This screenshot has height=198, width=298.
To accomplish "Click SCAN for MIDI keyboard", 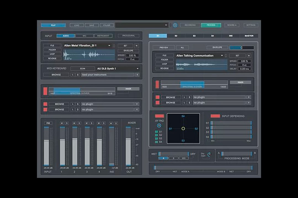I will pos(83,68).
